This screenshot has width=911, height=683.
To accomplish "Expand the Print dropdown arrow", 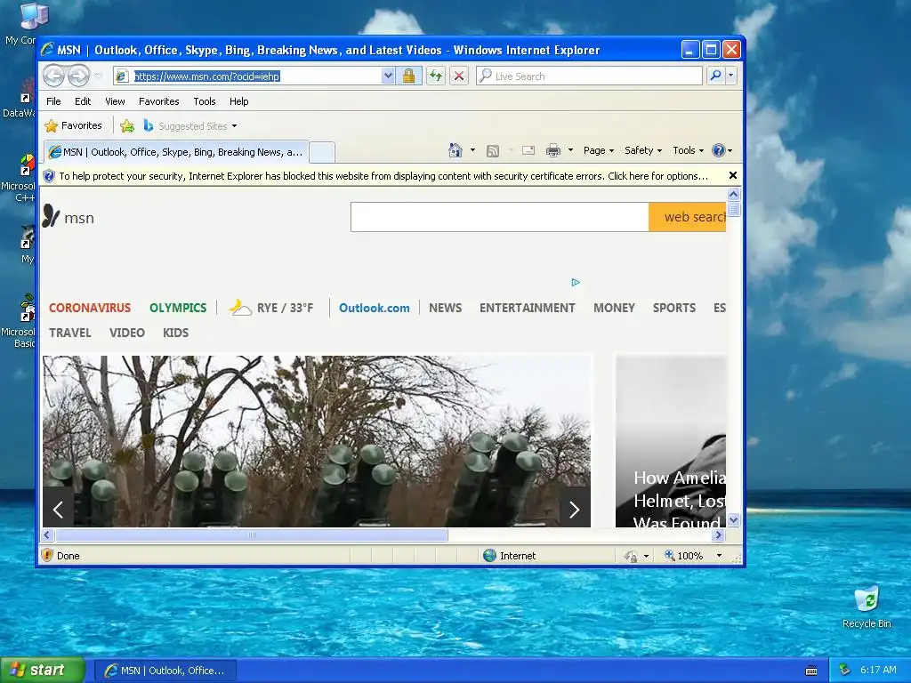I will click(x=570, y=150).
